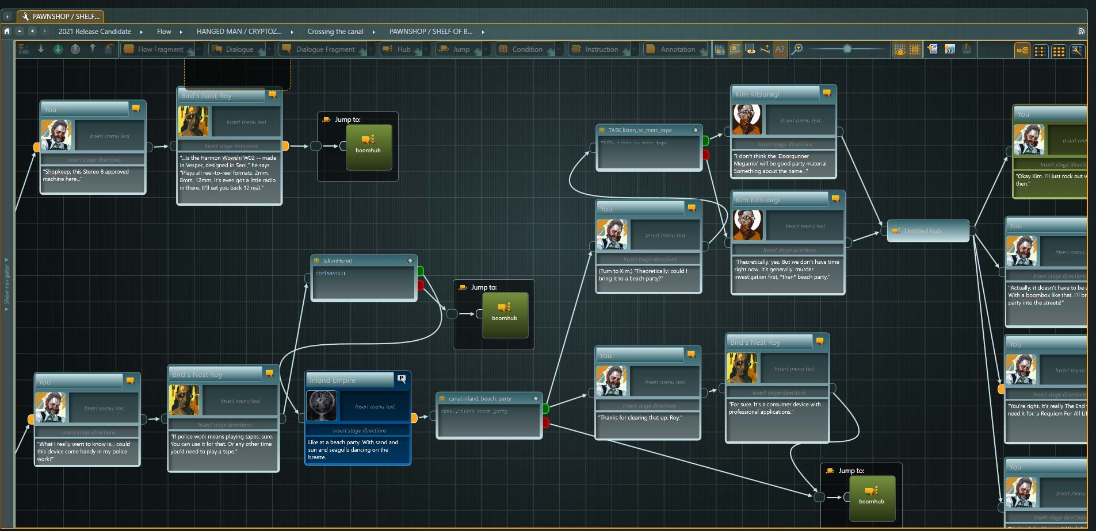Screen dimensions: 1096x531
Task: Click the green submerge arrow icon
Action: [x=58, y=49]
